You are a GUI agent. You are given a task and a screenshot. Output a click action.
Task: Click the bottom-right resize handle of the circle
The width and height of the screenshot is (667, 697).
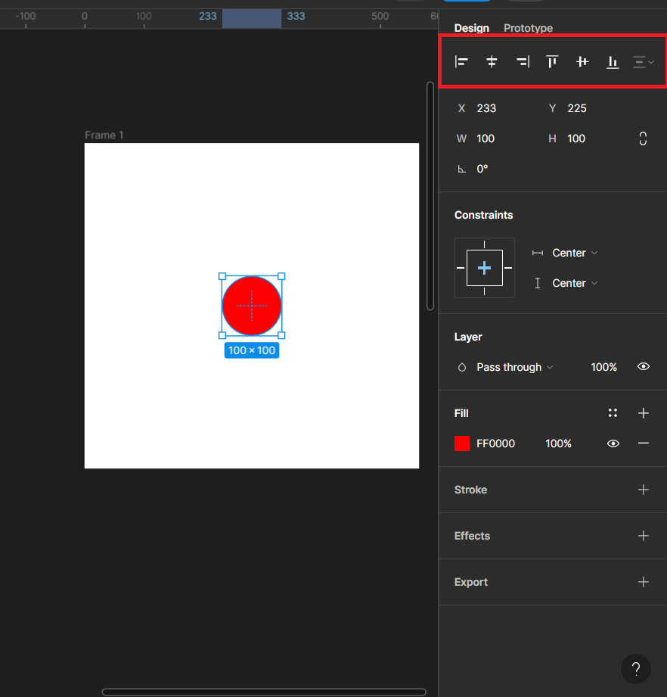(281, 335)
